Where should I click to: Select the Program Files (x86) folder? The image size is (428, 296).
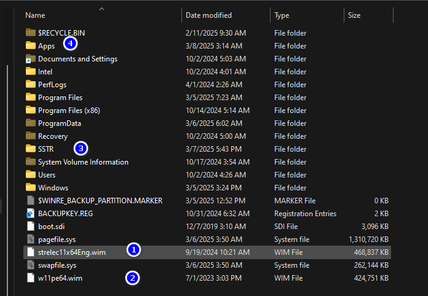pos(69,111)
